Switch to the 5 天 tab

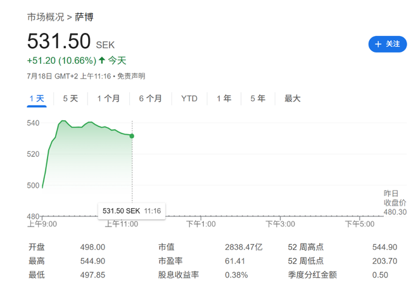pyautogui.click(x=70, y=99)
